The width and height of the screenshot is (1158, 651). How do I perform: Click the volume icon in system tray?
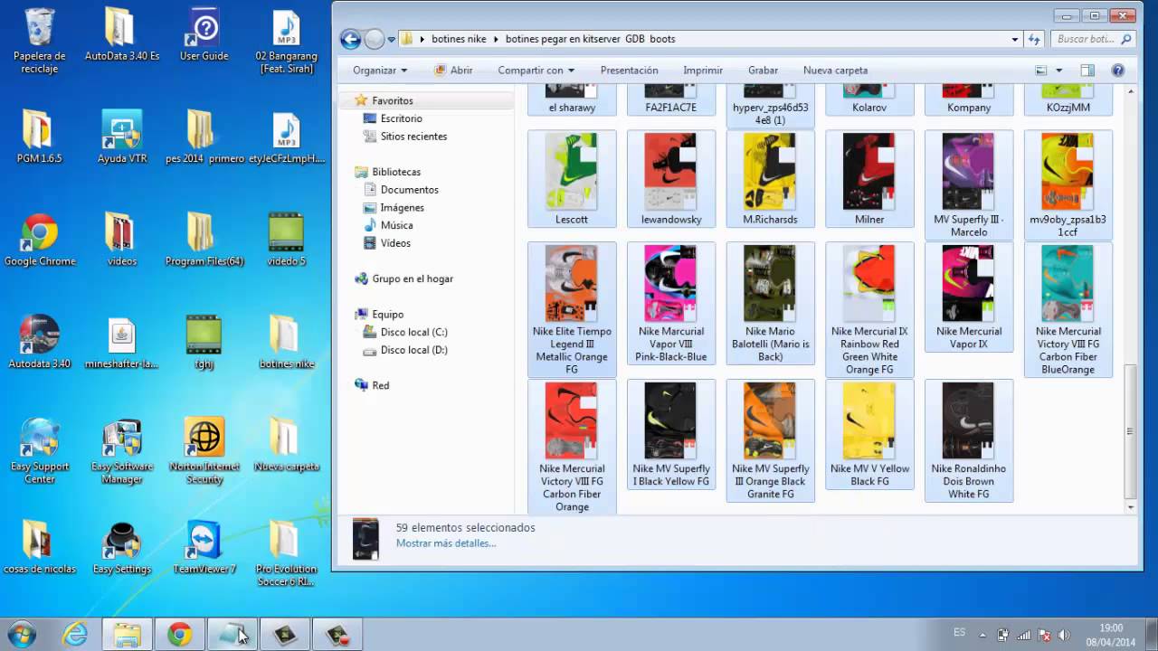pos(1064,635)
